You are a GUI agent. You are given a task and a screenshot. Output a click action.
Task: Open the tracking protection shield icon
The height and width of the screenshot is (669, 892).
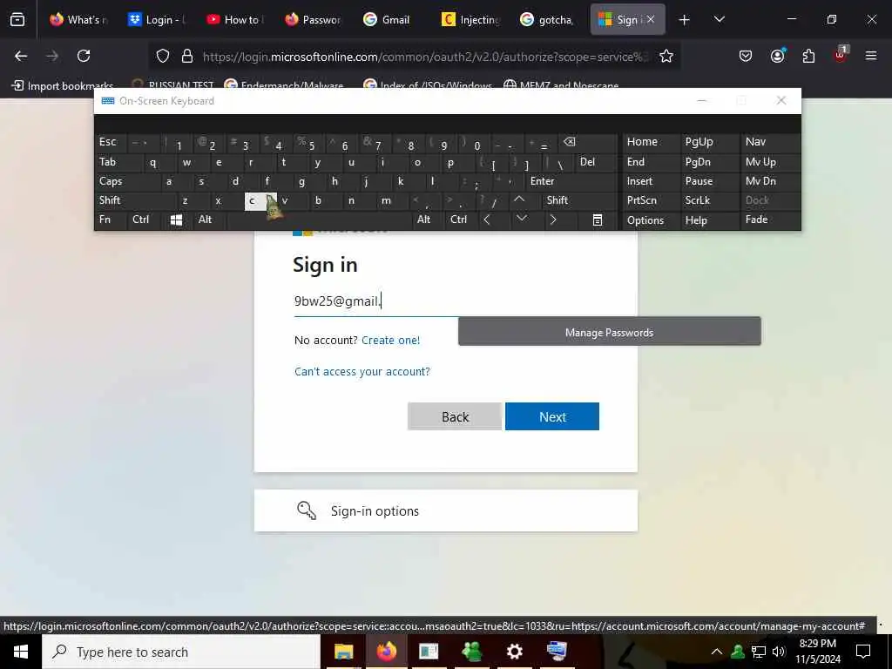pyautogui.click(x=163, y=56)
